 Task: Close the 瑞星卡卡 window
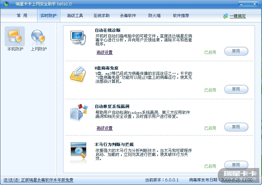pos(255,4)
